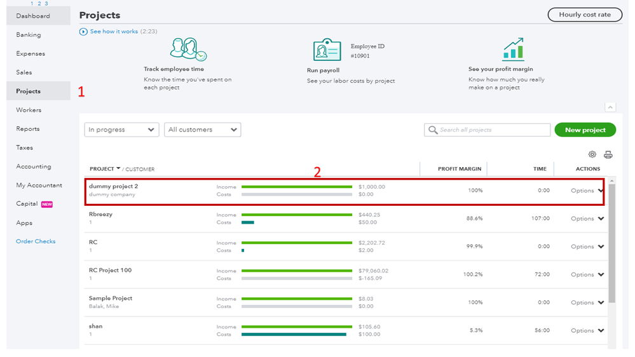Sort by the PROJECT column header arrow
Viewport: 635px width, 357px height.
click(x=118, y=169)
